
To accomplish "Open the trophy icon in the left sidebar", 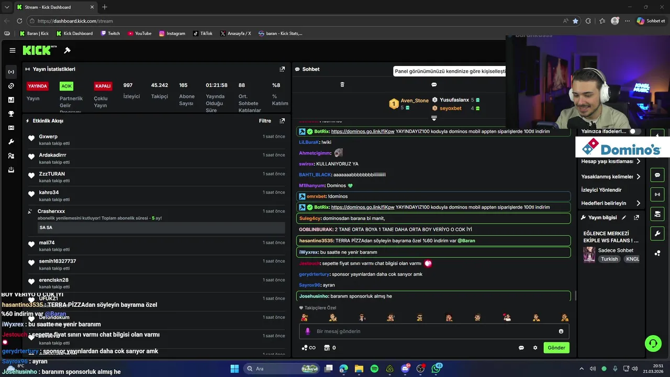I will (12, 114).
